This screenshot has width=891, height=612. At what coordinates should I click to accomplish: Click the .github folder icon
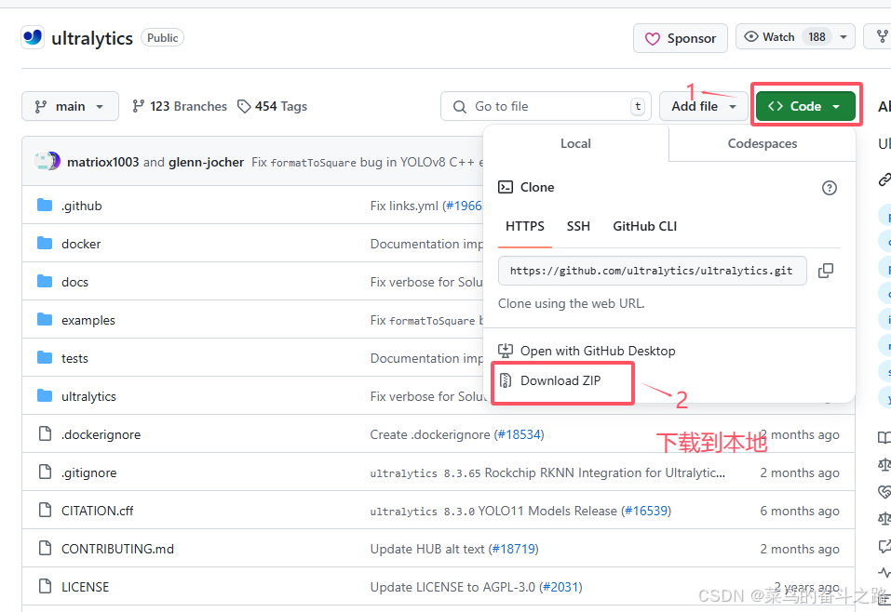[x=45, y=205]
